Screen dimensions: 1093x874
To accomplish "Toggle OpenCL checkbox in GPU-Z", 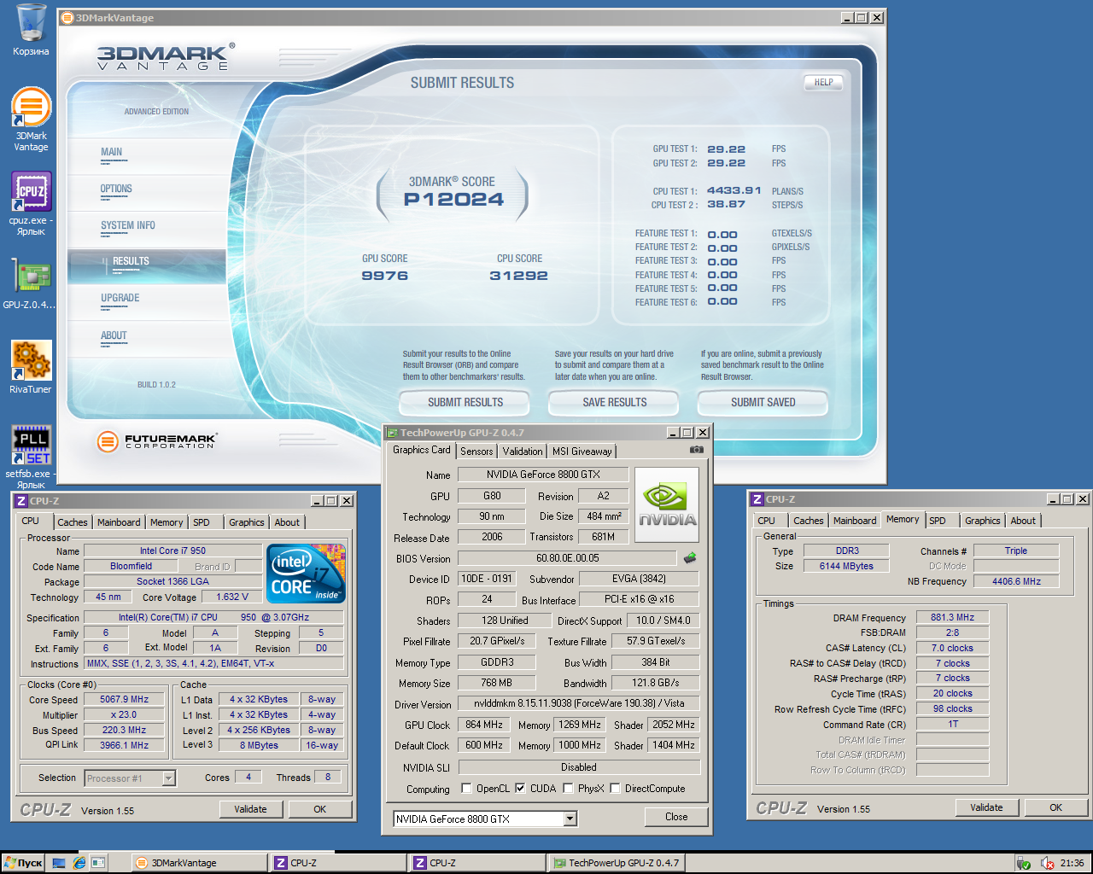I will tap(466, 789).
